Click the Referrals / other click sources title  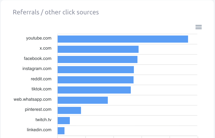tap(56, 12)
